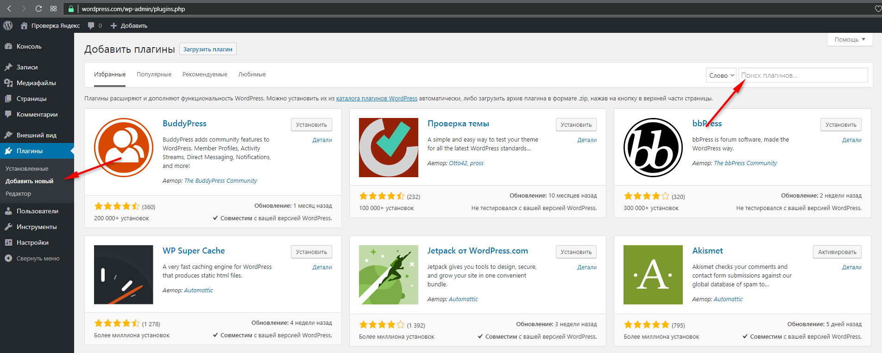Open the comments bubble icon in admin bar
882x353 pixels.
(91, 25)
